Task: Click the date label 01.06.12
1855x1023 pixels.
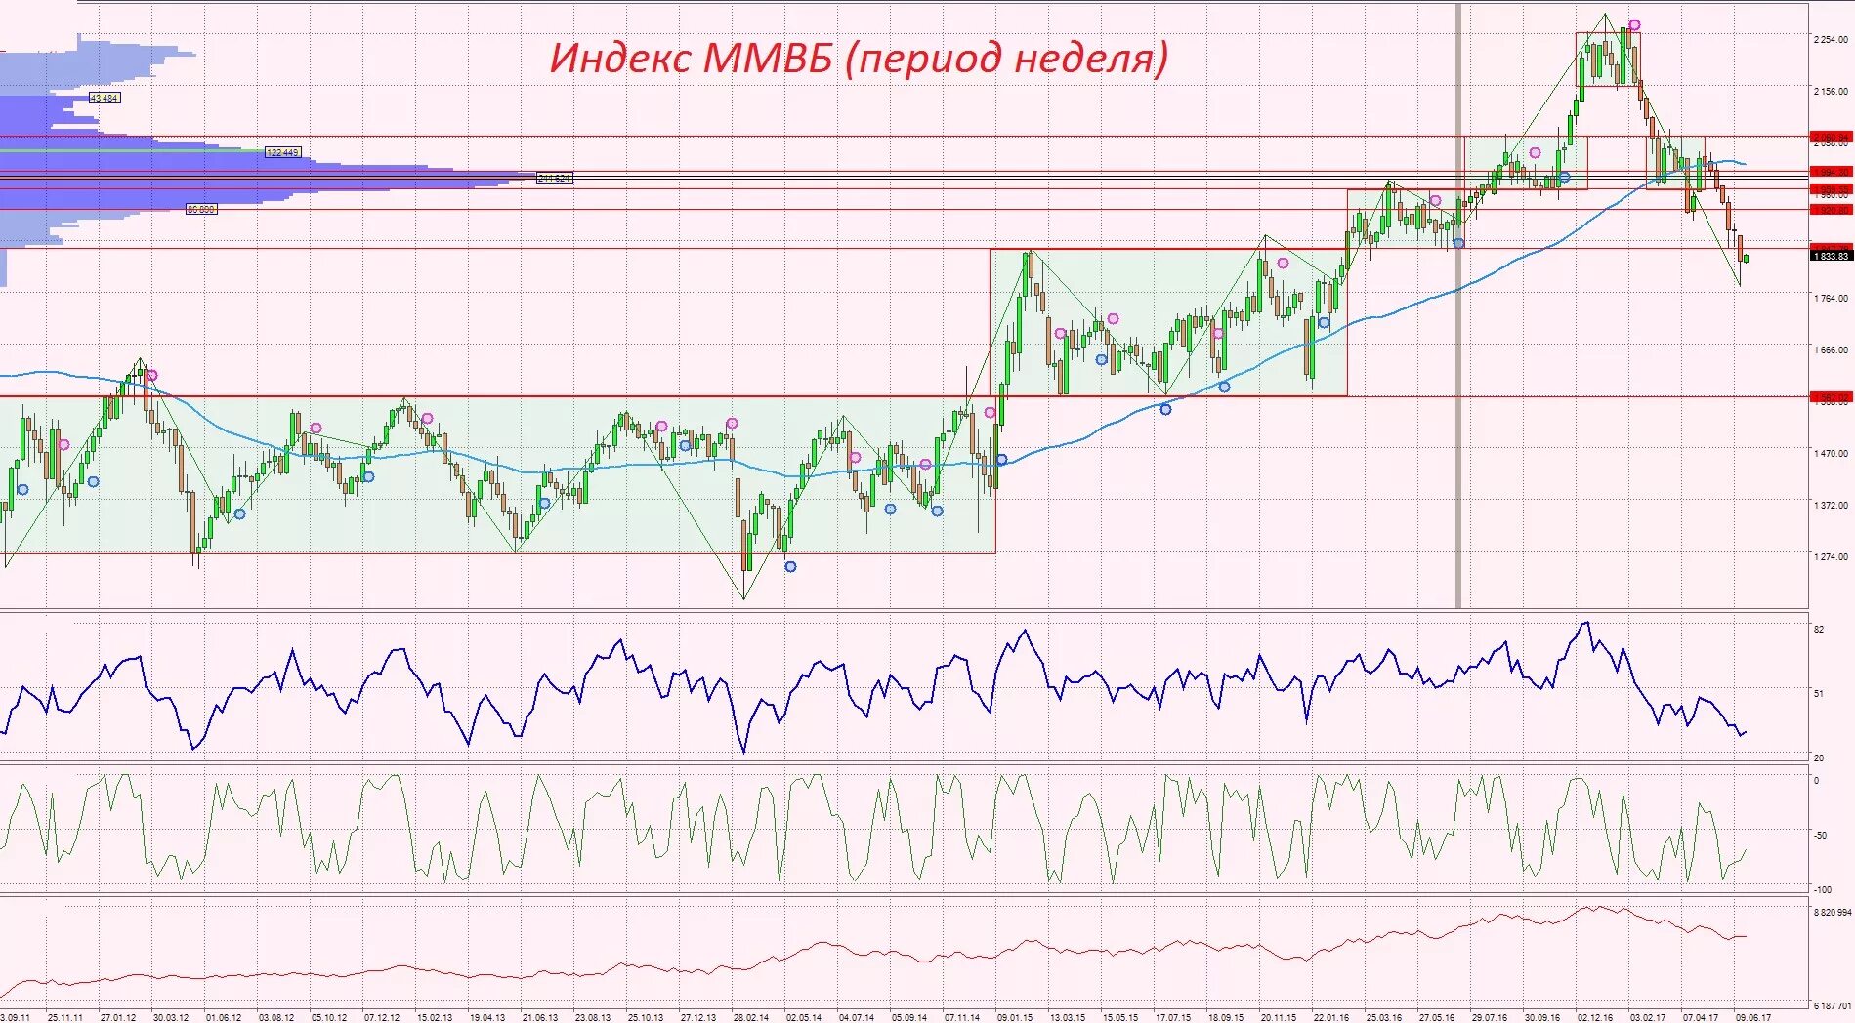Action: pyautogui.click(x=224, y=1017)
